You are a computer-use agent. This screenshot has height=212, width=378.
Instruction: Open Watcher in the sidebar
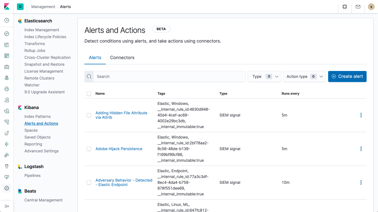tap(32, 85)
